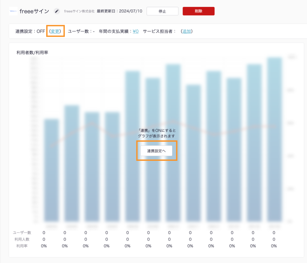The width and height of the screenshot is (307, 263).
Task: Click the 「連携」をONにすると message text
Action: 157,131
